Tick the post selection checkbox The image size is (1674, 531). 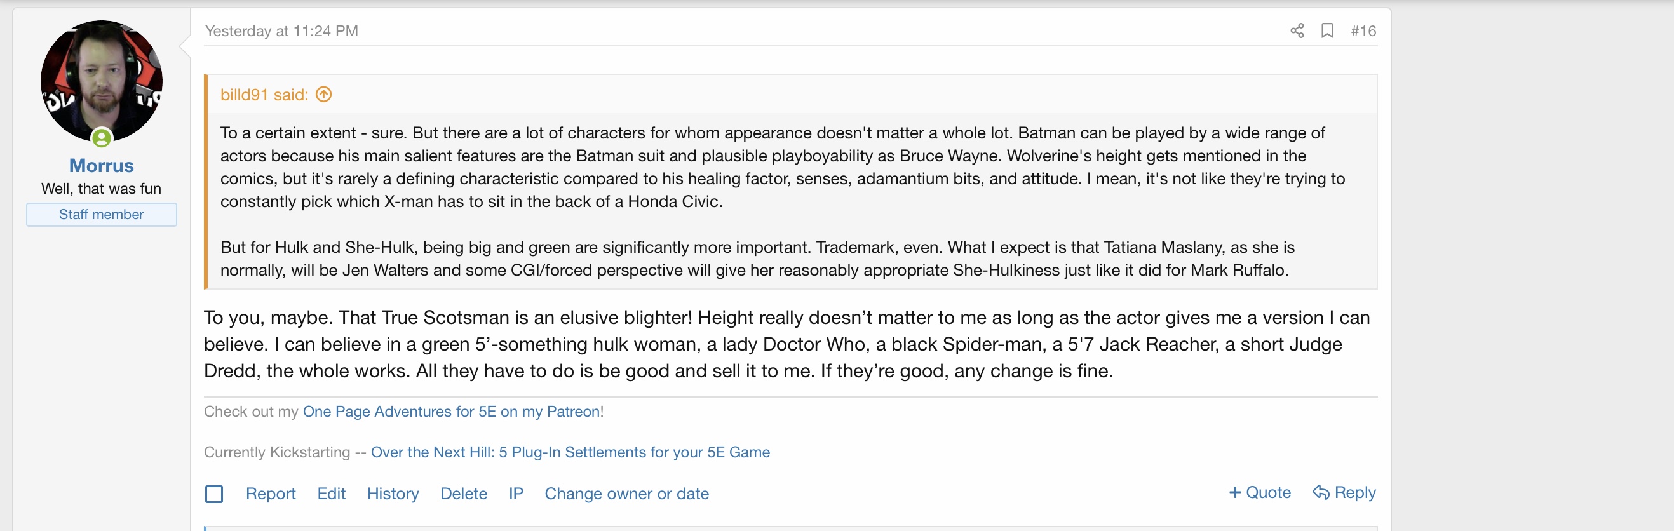pyautogui.click(x=214, y=494)
